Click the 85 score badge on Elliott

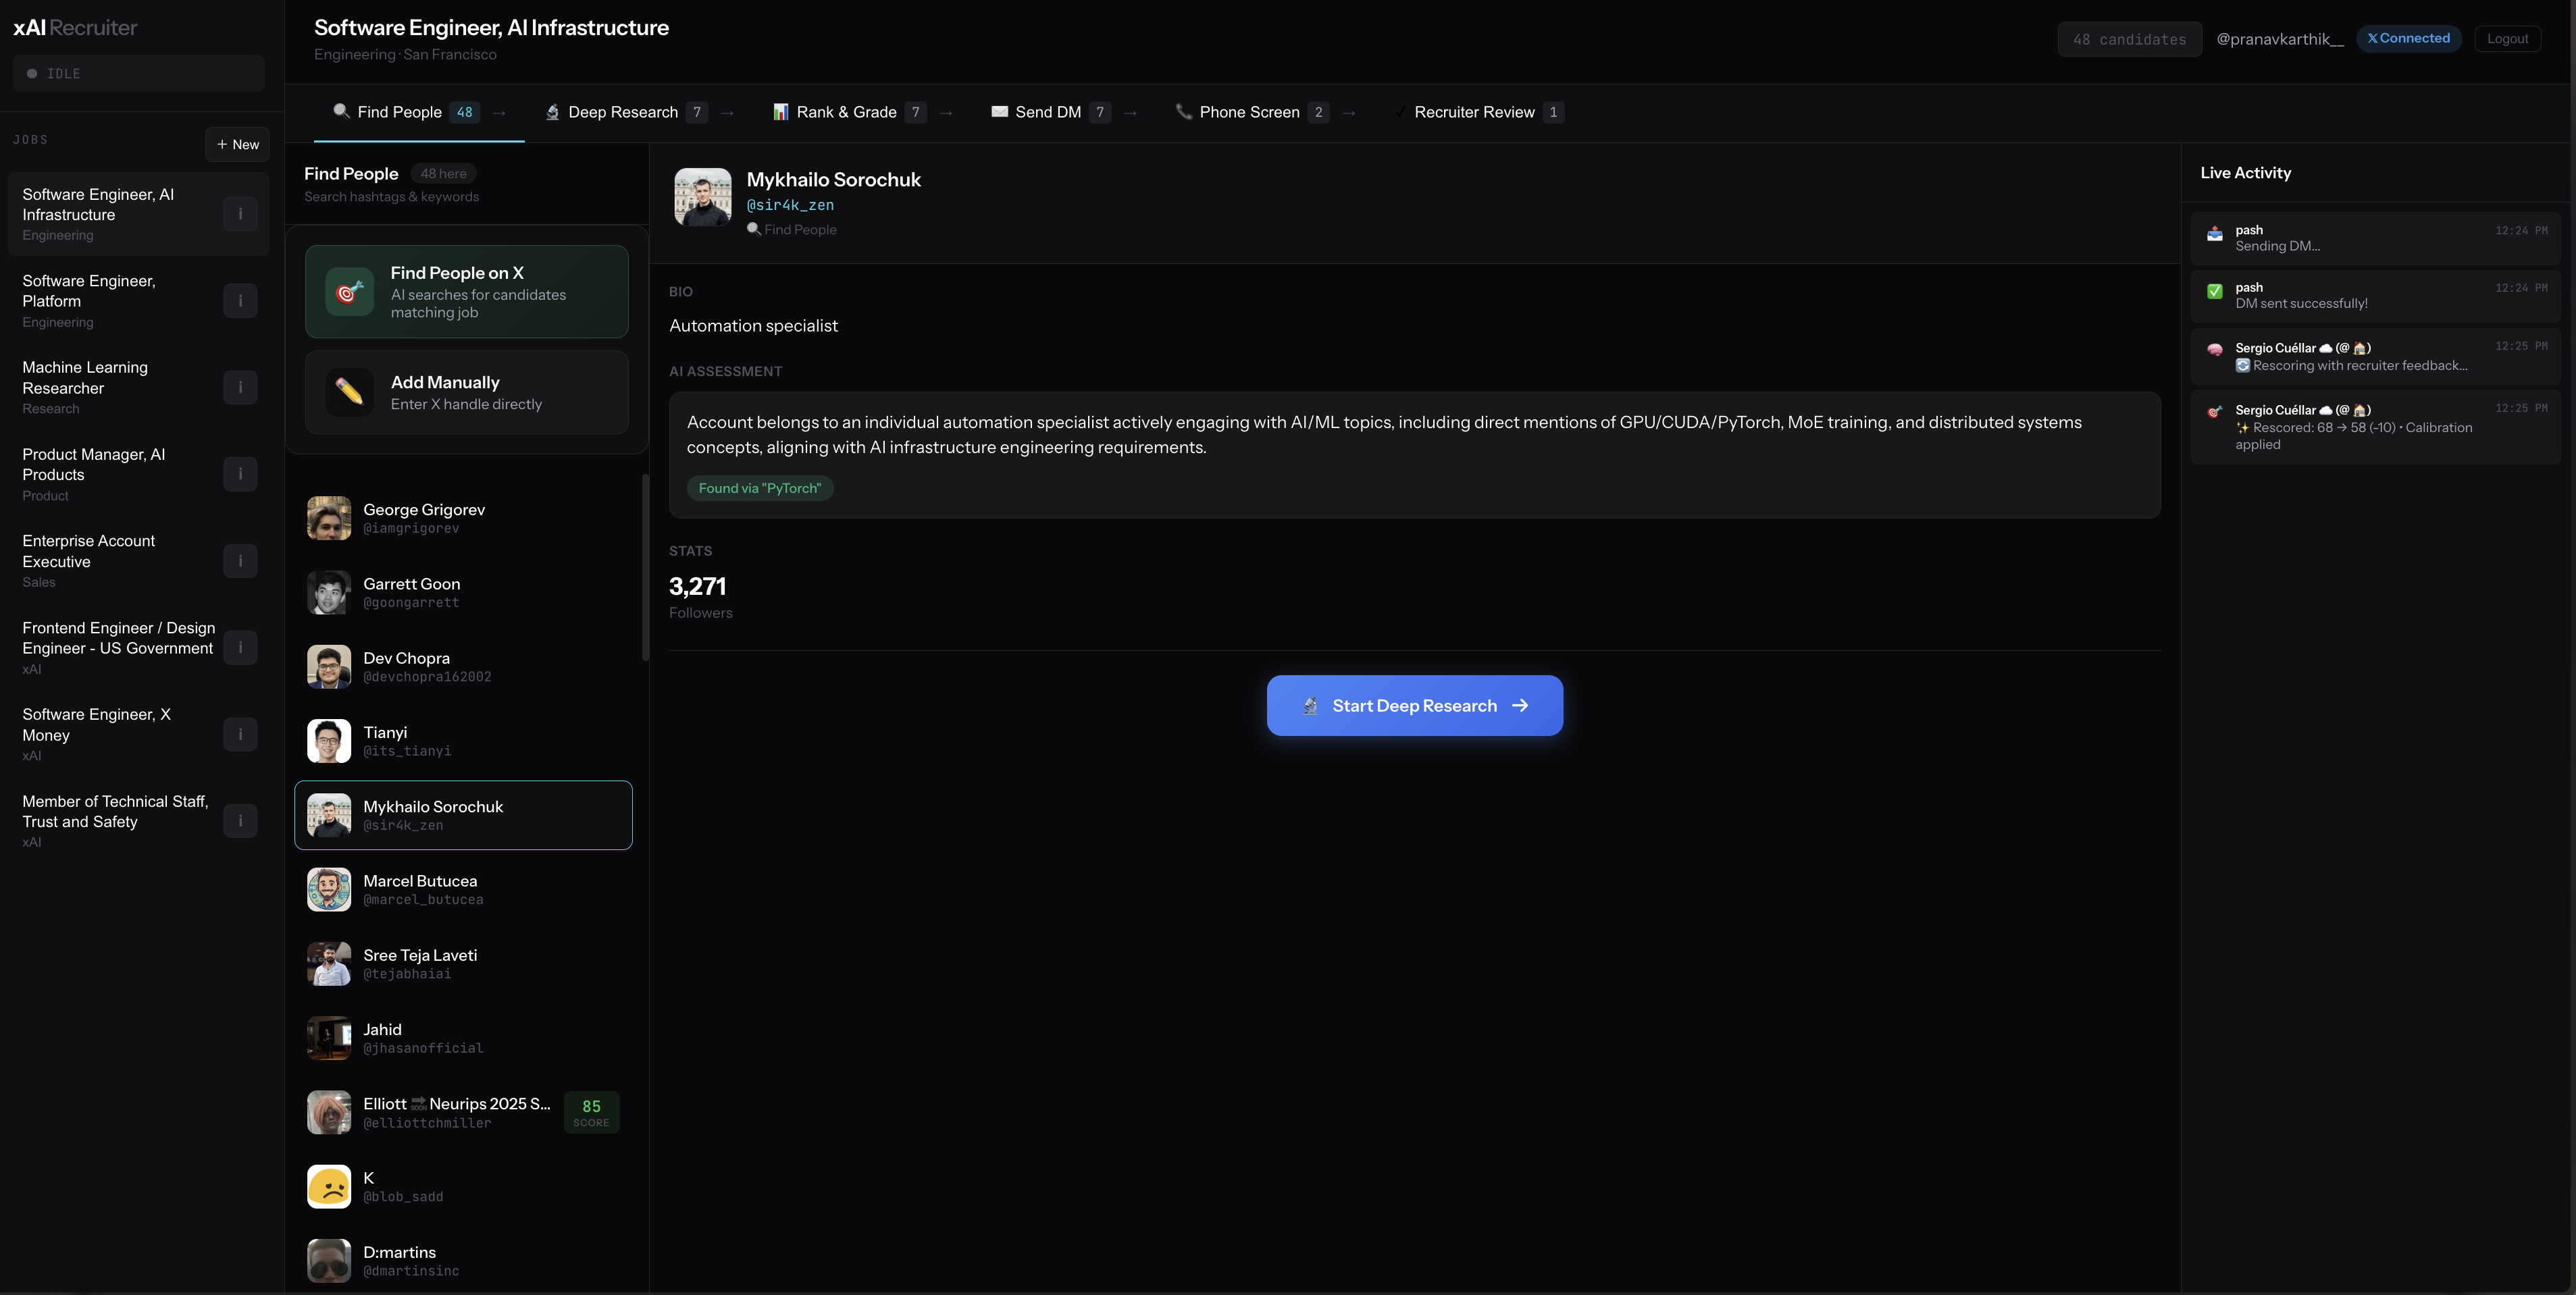(591, 1112)
